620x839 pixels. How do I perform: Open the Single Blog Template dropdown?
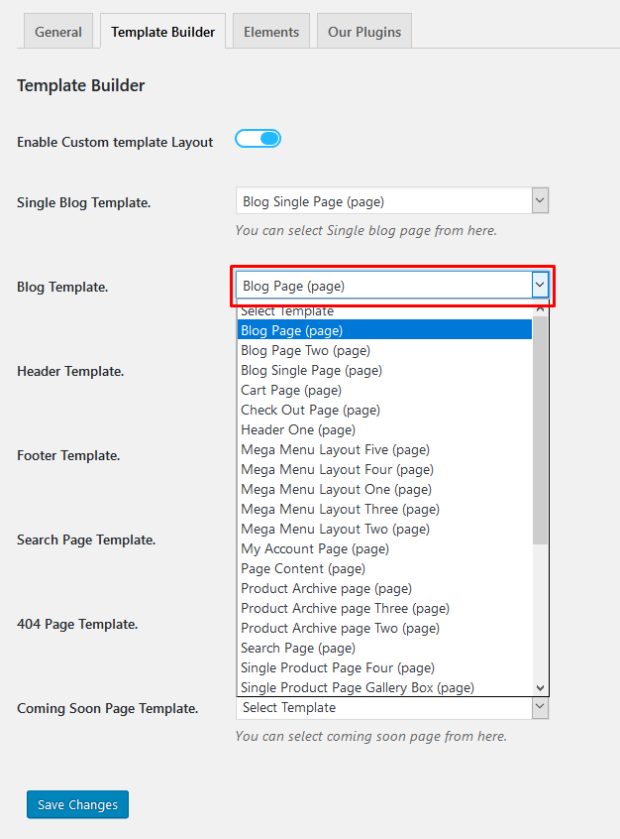[392, 201]
